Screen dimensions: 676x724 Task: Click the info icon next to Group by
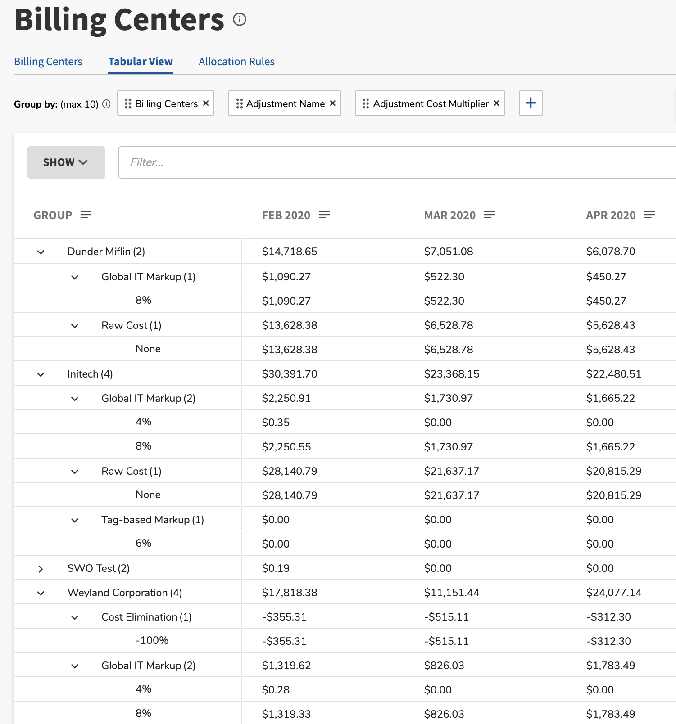tap(106, 104)
